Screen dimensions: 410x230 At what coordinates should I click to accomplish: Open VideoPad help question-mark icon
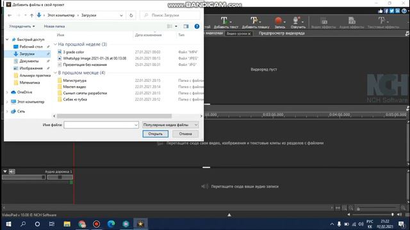(x=404, y=11)
